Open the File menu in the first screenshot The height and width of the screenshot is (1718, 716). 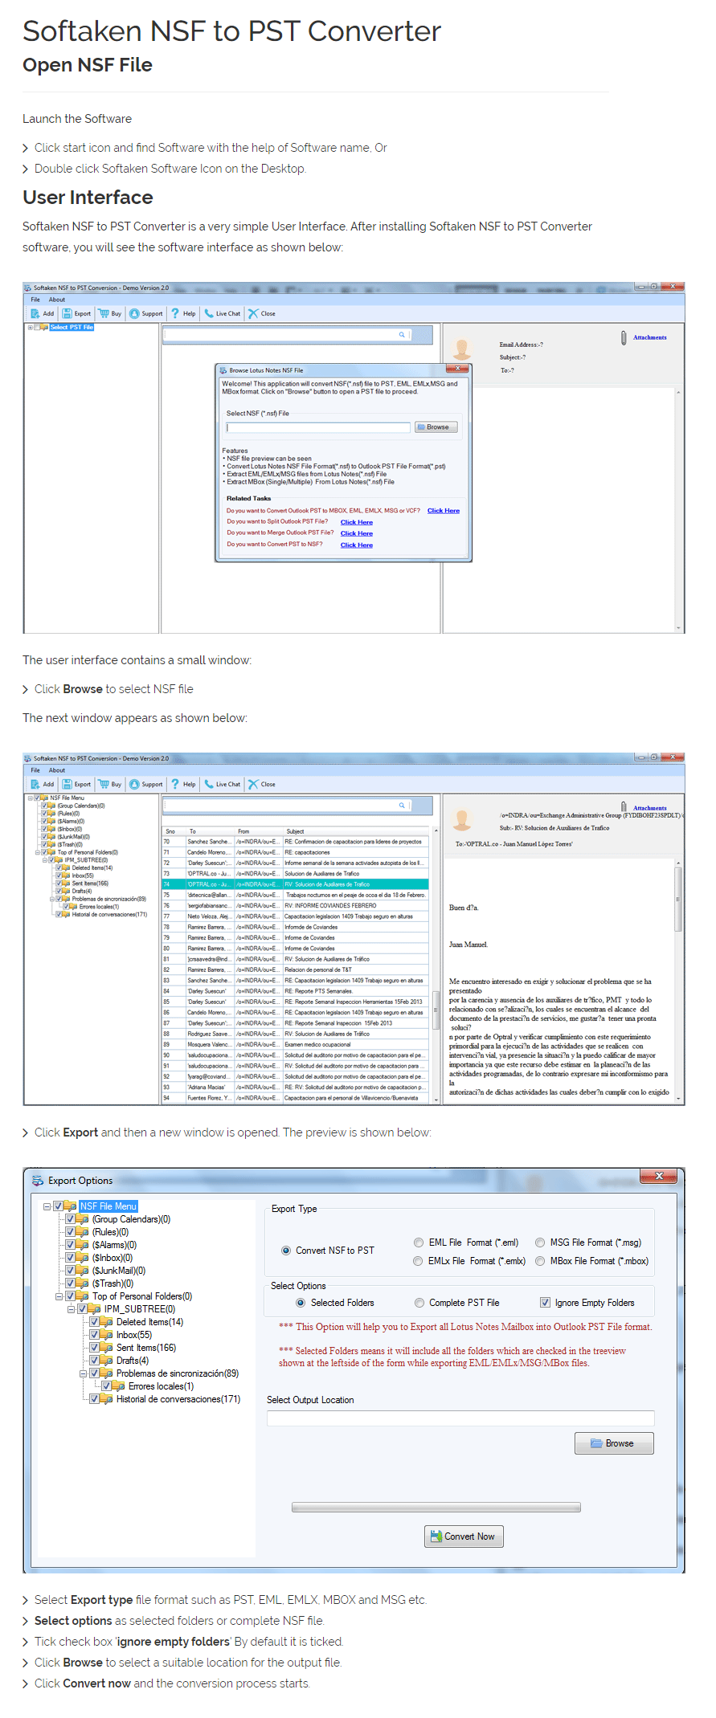[35, 300]
